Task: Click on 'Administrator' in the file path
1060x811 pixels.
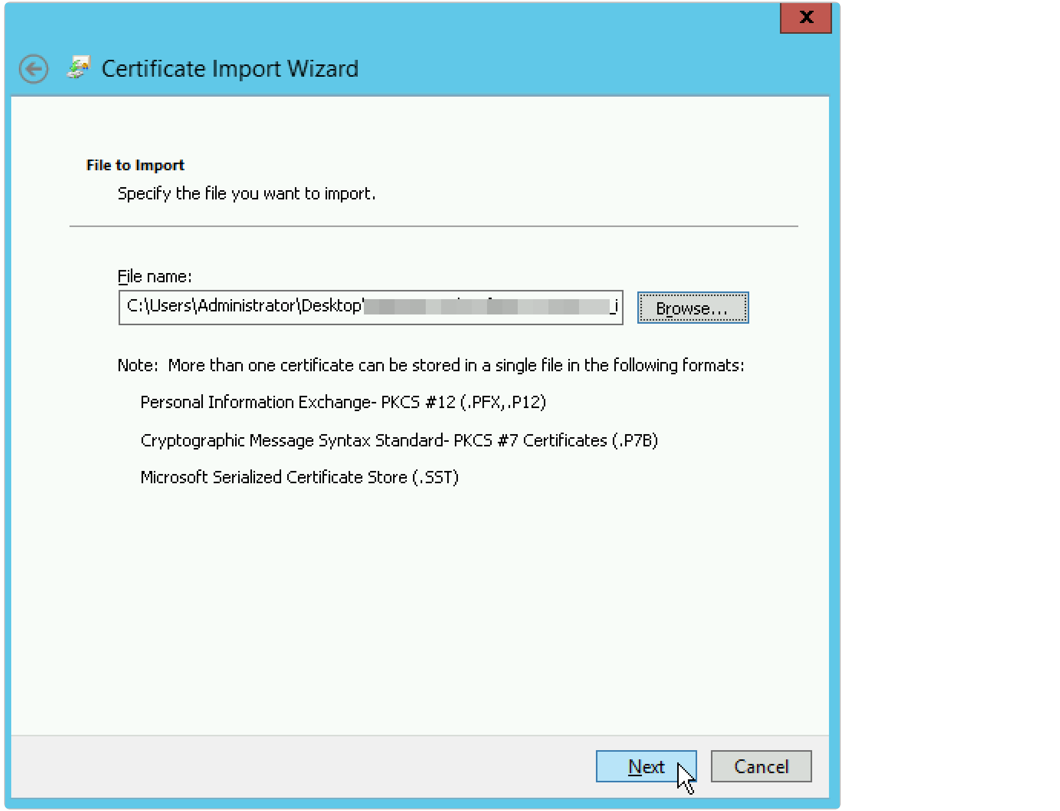Action: [246, 306]
